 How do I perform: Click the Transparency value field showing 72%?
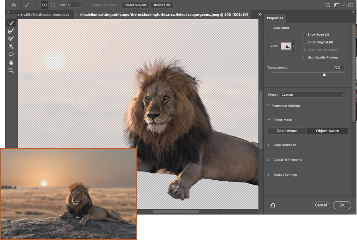pos(338,68)
